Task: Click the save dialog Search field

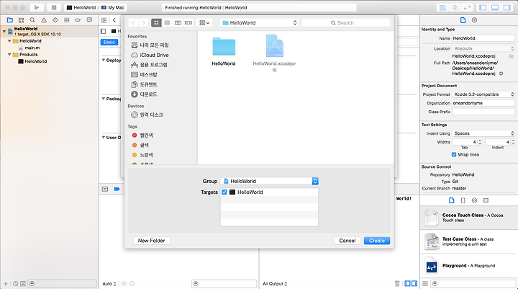Action: click(x=346, y=22)
